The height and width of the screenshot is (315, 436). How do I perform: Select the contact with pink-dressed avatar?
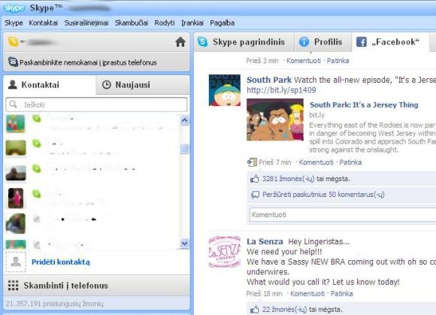[x=16, y=198]
